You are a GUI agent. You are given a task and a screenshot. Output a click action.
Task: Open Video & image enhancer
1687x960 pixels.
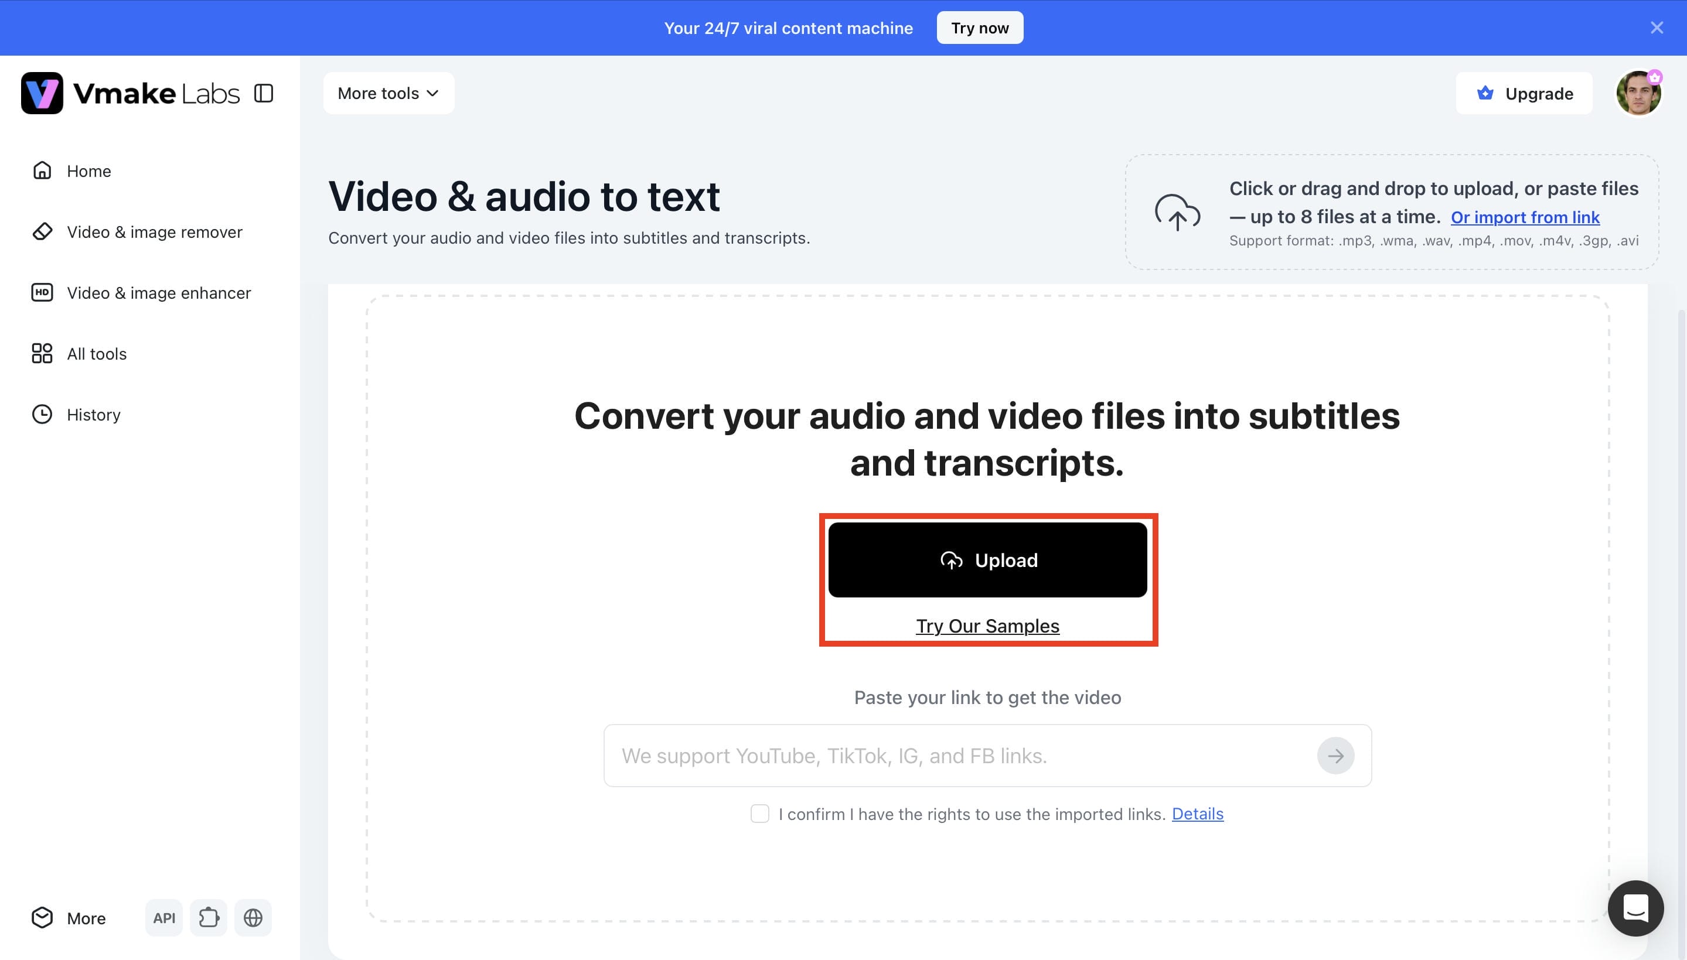pyautogui.click(x=141, y=292)
